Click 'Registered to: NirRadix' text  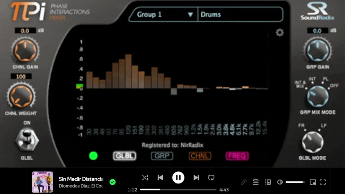tap(172, 145)
